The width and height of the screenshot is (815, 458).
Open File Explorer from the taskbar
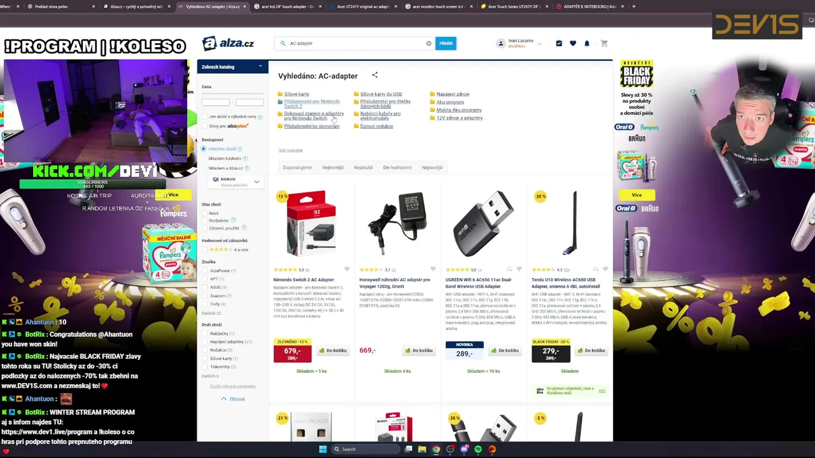(422, 449)
